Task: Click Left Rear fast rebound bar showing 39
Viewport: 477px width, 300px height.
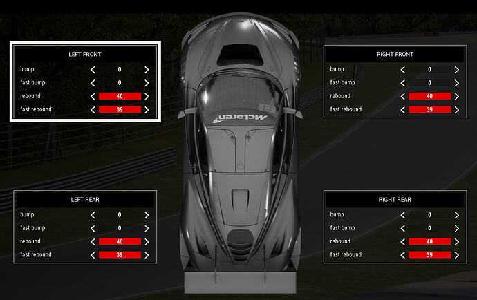Action: pyautogui.click(x=120, y=255)
